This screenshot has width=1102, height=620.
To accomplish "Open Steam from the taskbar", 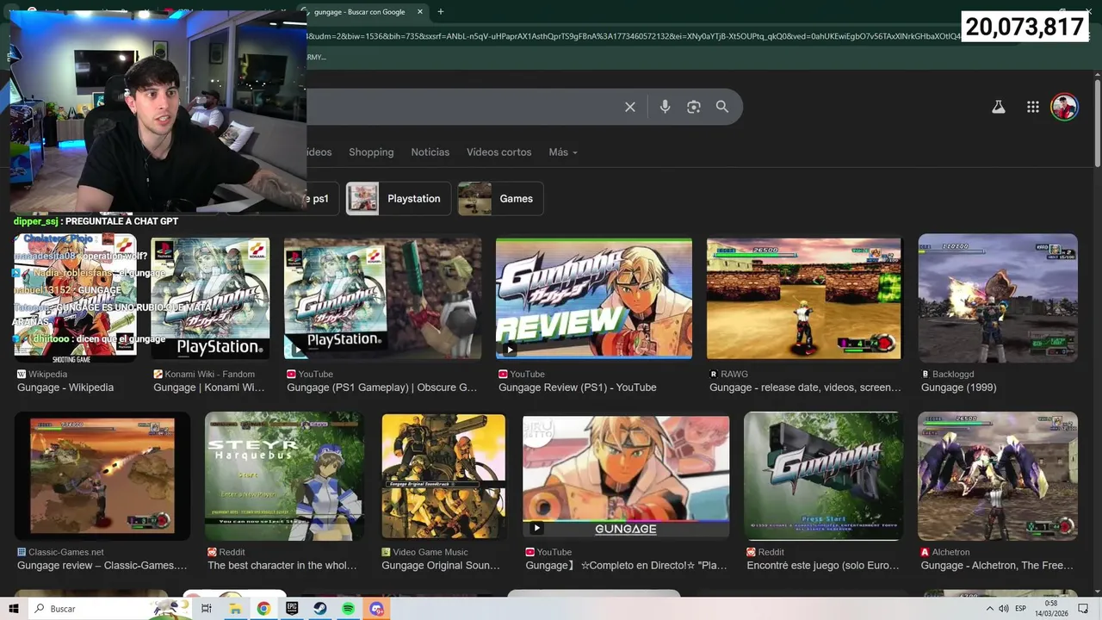I will tap(319, 609).
